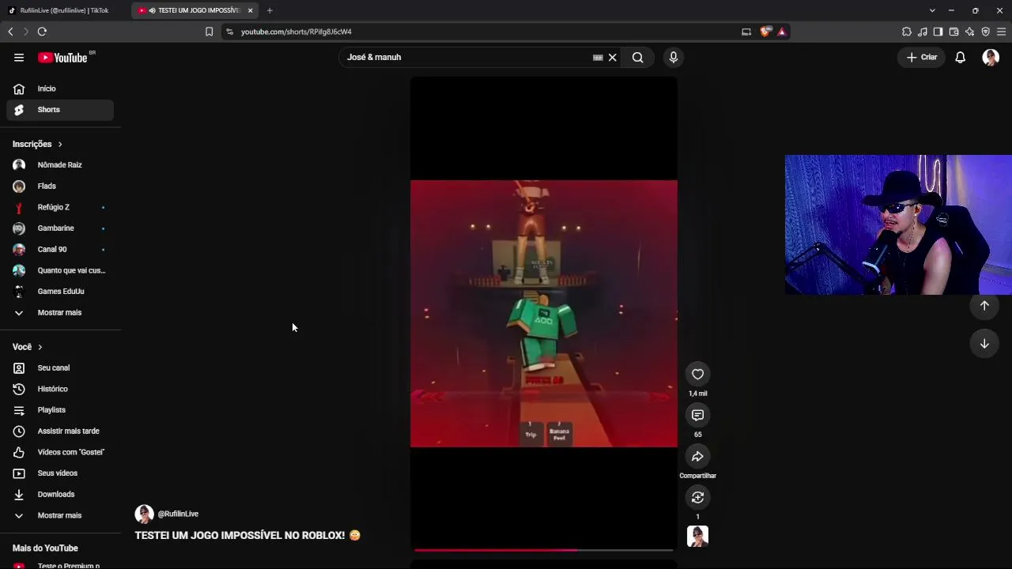1012x569 pixels.
Task: Open the on-screen keyboard in search box
Action: [x=598, y=57]
